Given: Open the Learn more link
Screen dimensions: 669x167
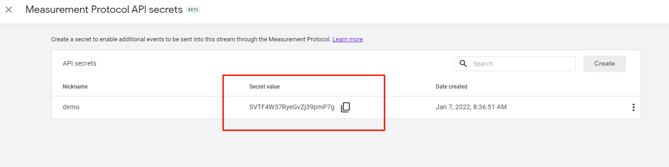Looking at the screenshot, I should pos(348,39).
